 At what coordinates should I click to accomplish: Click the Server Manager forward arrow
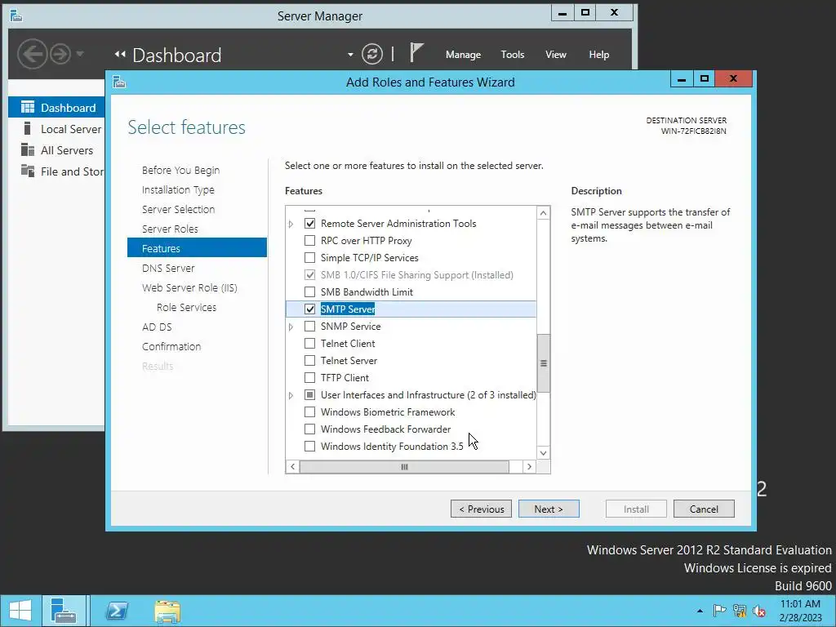(60, 54)
